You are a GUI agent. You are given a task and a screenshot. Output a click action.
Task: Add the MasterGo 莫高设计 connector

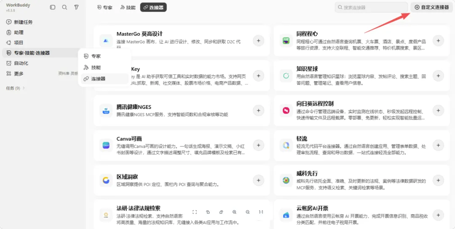pos(258,40)
